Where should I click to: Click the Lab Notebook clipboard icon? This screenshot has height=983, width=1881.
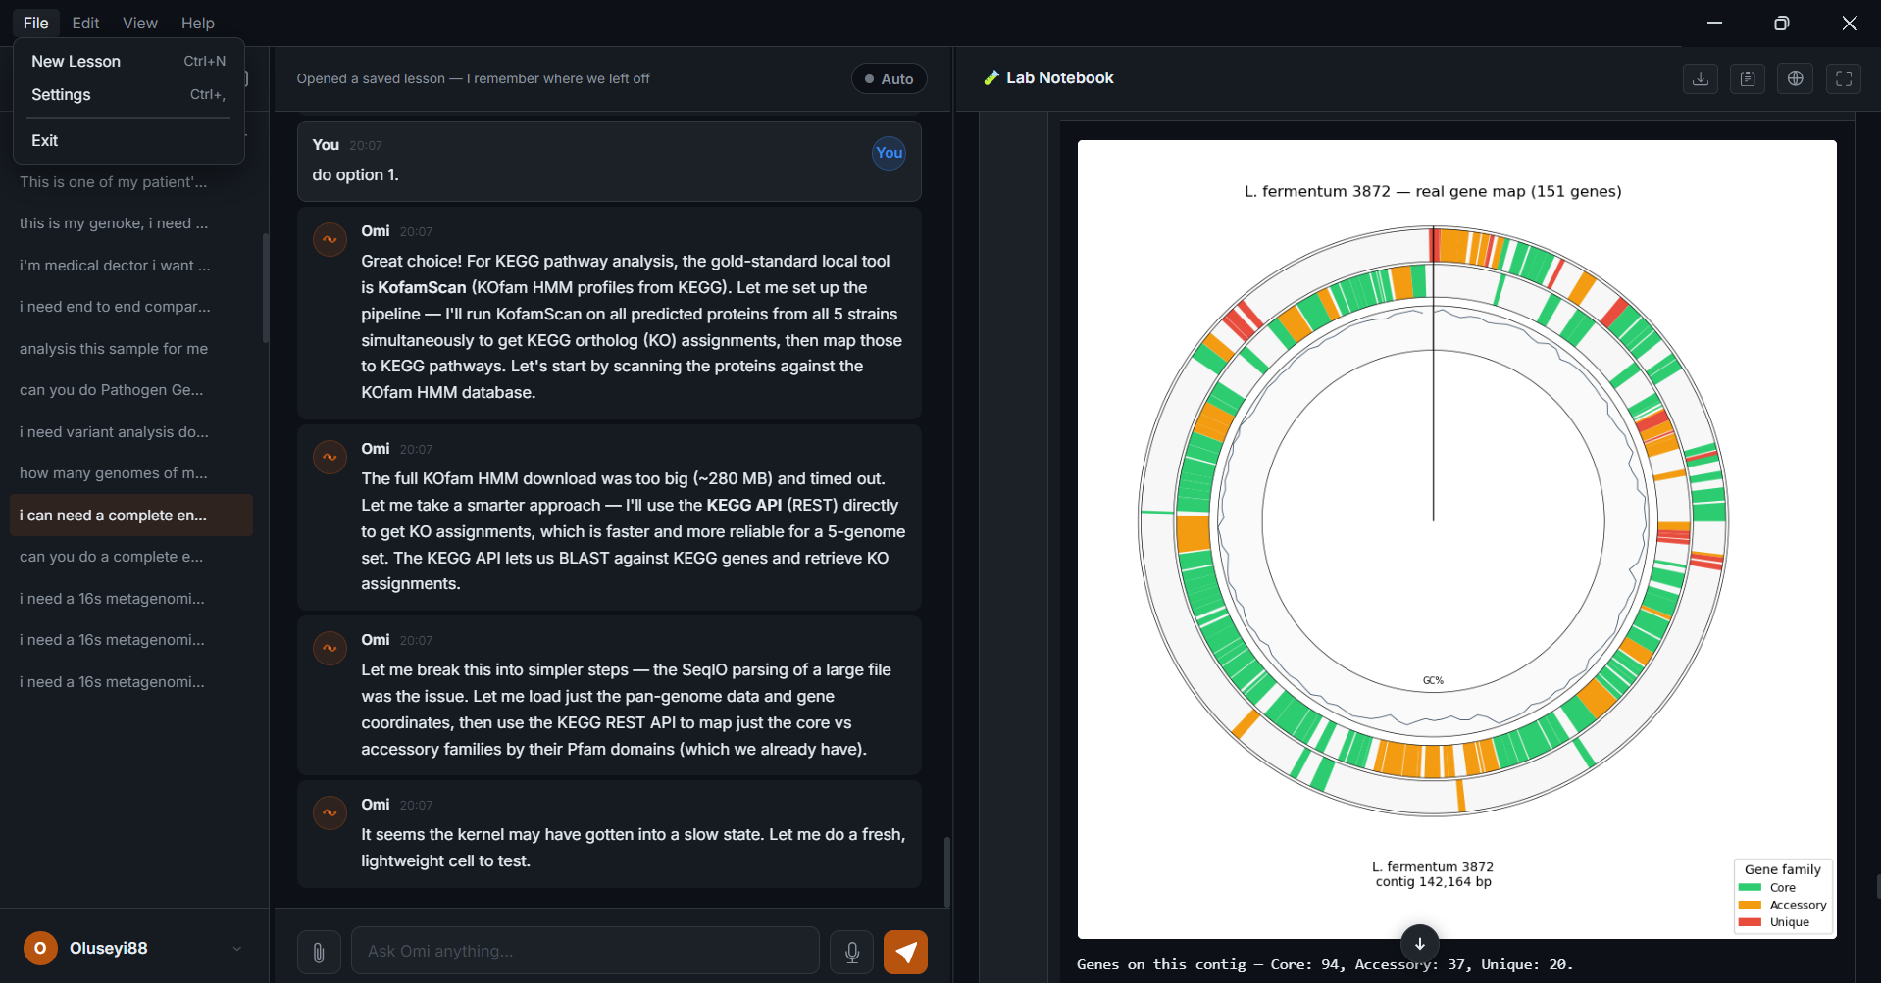click(1748, 78)
